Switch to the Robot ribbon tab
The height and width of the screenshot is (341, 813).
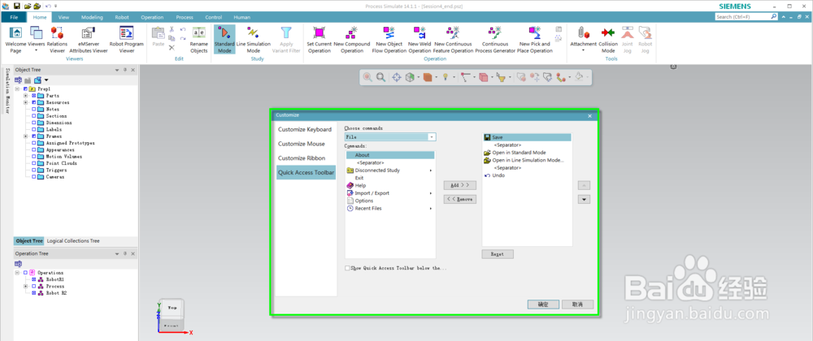click(x=122, y=17)
